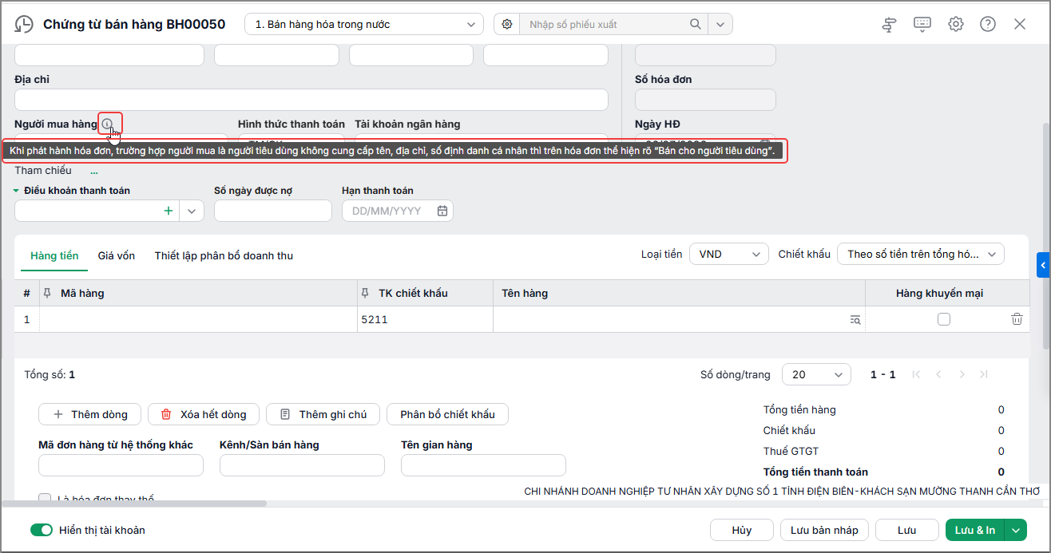Click the Mã hàng cell in row 1

(x=198, y=319)
